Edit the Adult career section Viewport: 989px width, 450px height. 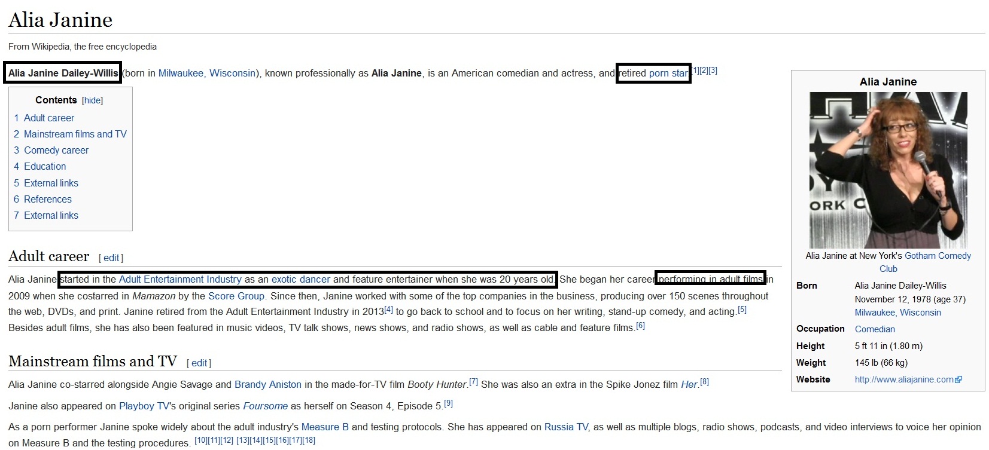pyautogui.click(x=111, y=258)
